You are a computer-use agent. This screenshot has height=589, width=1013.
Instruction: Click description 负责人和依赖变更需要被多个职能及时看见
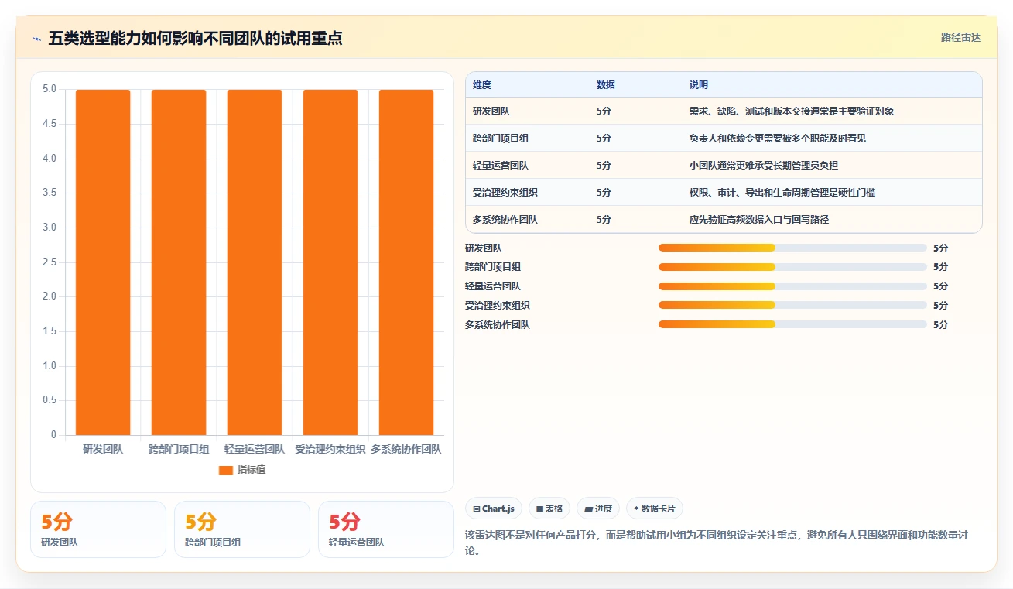tap(778, 139)
